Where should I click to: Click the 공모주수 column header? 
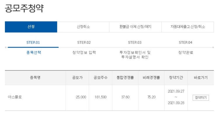[x=100, y=77]
